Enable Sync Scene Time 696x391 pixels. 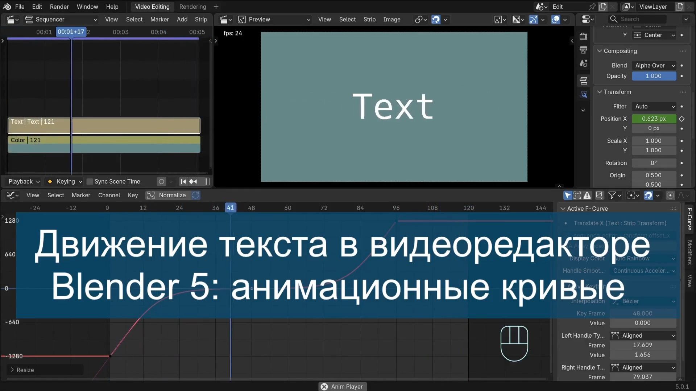pyautogui.click(x=90, y=181)
